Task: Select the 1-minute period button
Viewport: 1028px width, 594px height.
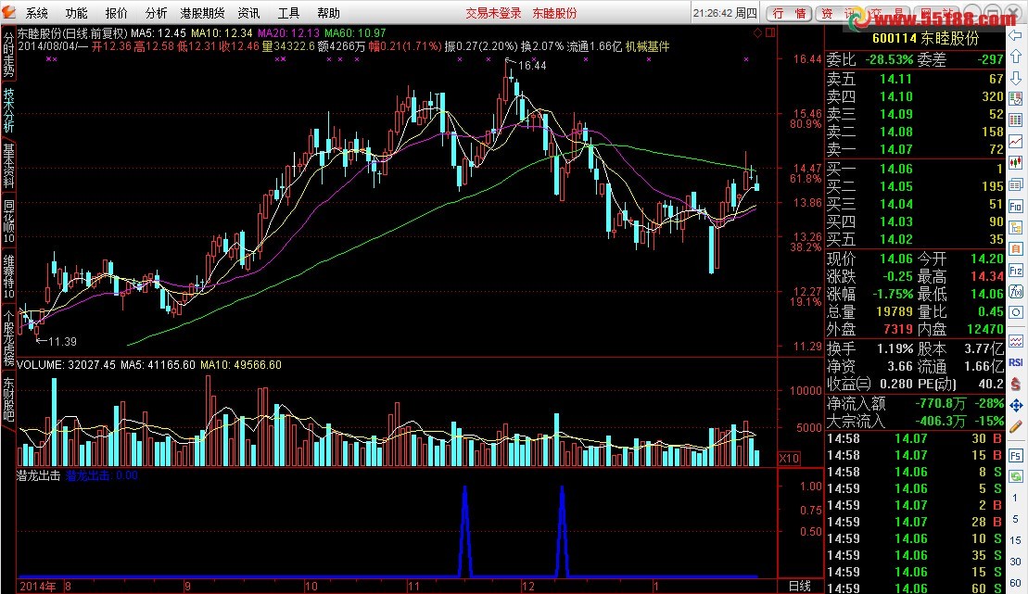Action: click(x=1016, y=498)
